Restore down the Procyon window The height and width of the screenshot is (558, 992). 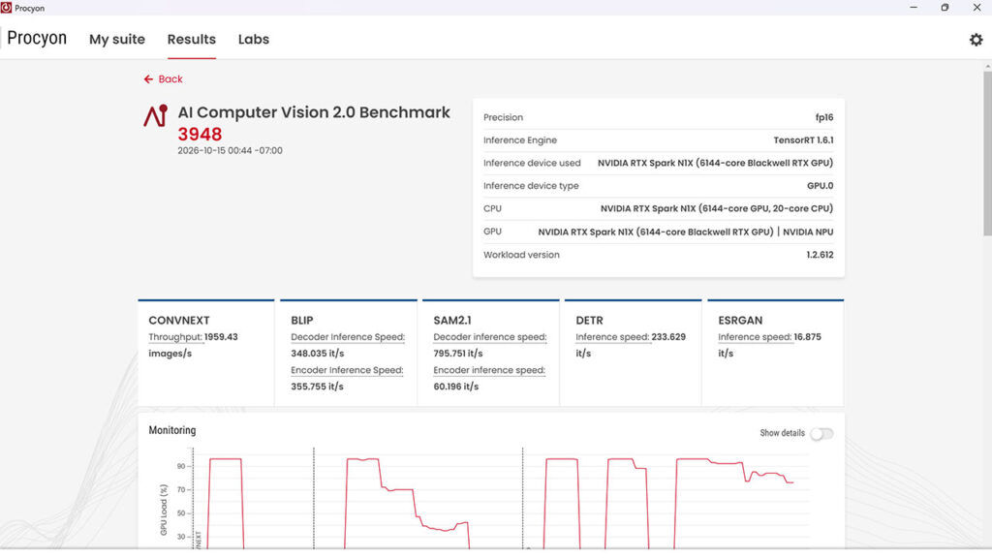coord(945,8)
